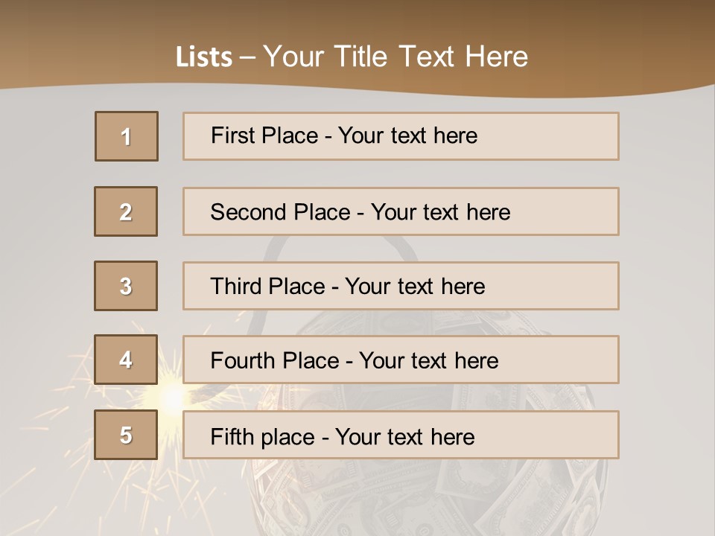Image resolution: width=715 pixels, height=536 pixels.
Task: Click into the 'Third Place' text box
Action: pyautogui.click(x=401, y=286)
